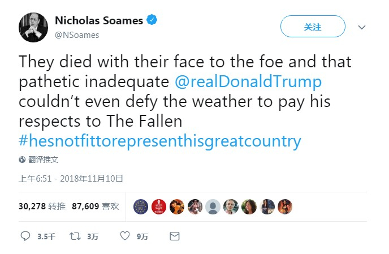Click the grey default silhouette liker avatar
The width and height of the screenshot is (389, 254).
(212, 206)
